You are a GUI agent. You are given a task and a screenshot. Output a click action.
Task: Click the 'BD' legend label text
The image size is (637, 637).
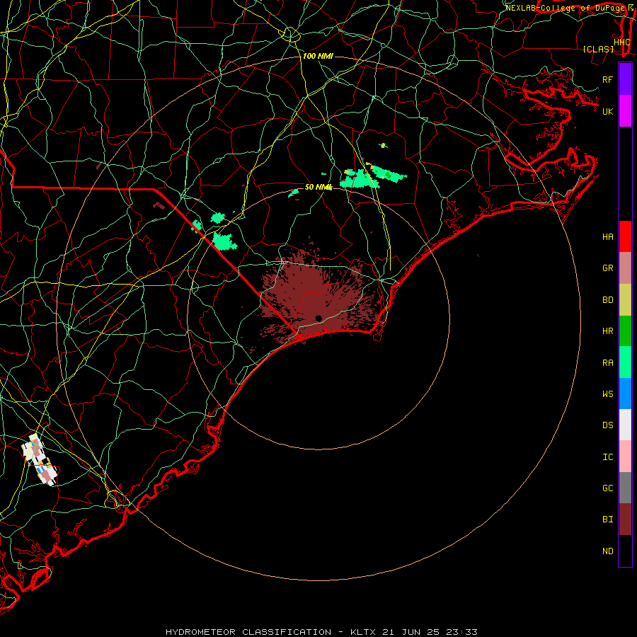(608, 300)
